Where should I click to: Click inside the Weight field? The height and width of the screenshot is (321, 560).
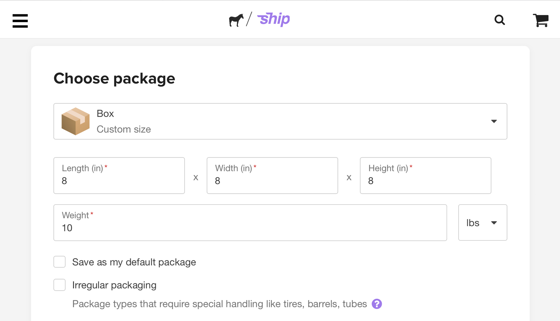point(250,228)
